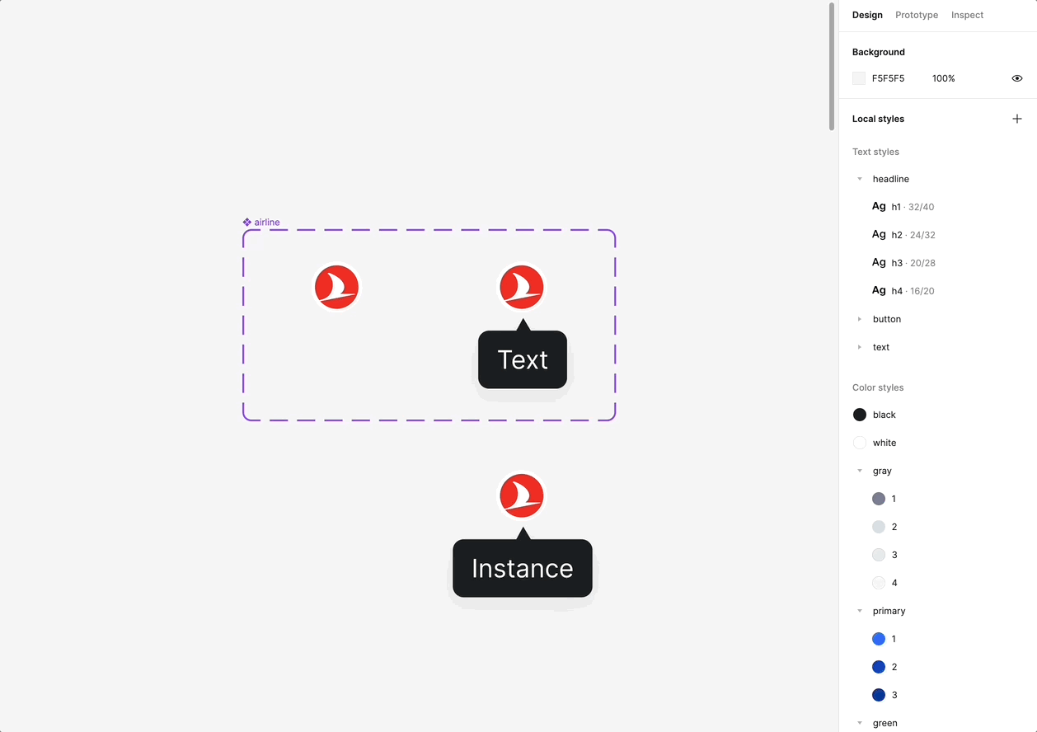Click the h3 text style preview
Screen dimensions: 1037x732
879,263
